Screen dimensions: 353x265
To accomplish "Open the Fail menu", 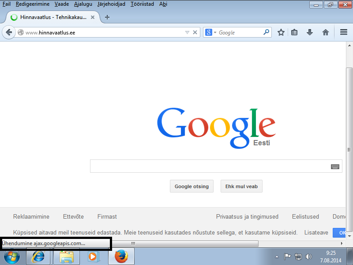I will coord(7,4).
